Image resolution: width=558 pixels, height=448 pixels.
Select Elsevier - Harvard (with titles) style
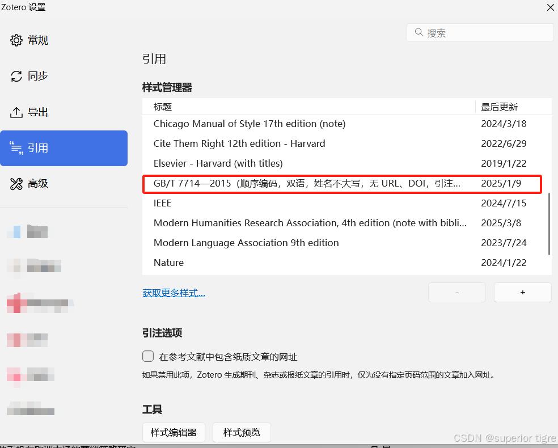(x=347, y=164)
